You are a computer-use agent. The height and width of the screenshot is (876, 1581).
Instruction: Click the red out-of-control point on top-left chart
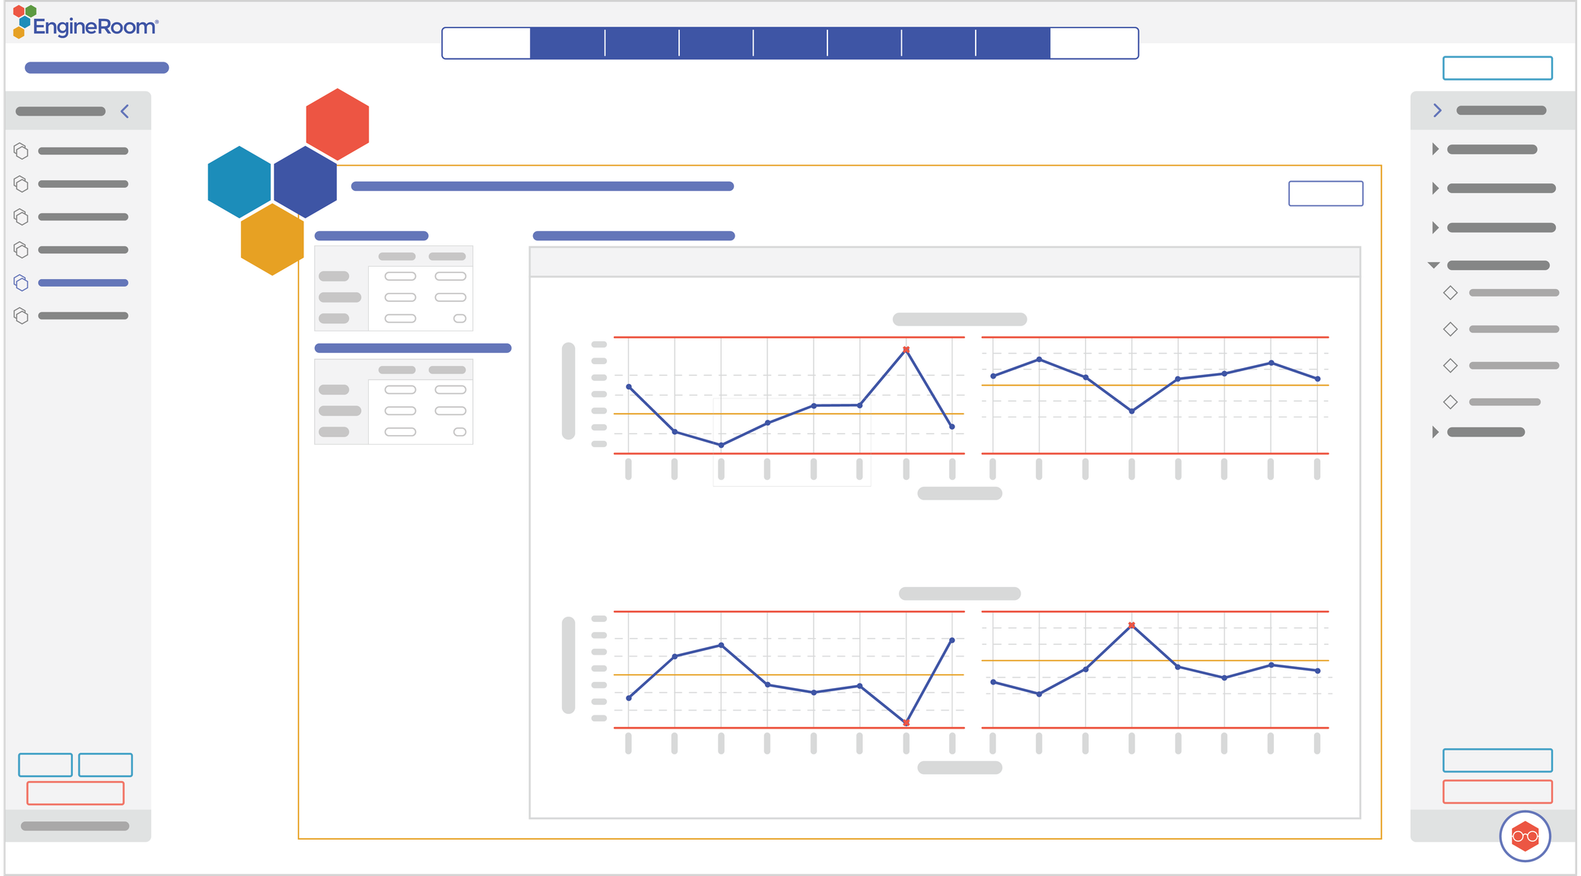point(906,350)
